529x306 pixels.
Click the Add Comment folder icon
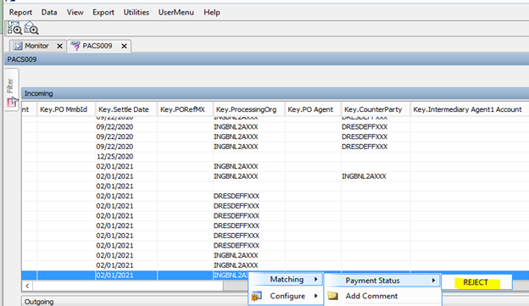(332, 296)
